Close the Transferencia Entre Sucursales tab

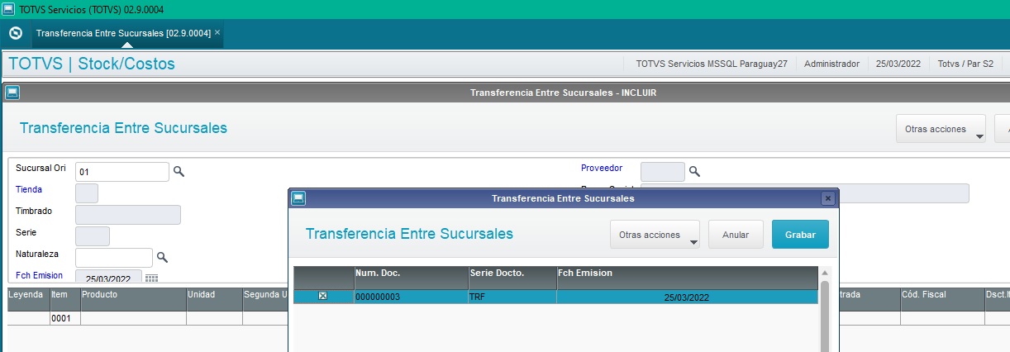[x=217, y=33]
